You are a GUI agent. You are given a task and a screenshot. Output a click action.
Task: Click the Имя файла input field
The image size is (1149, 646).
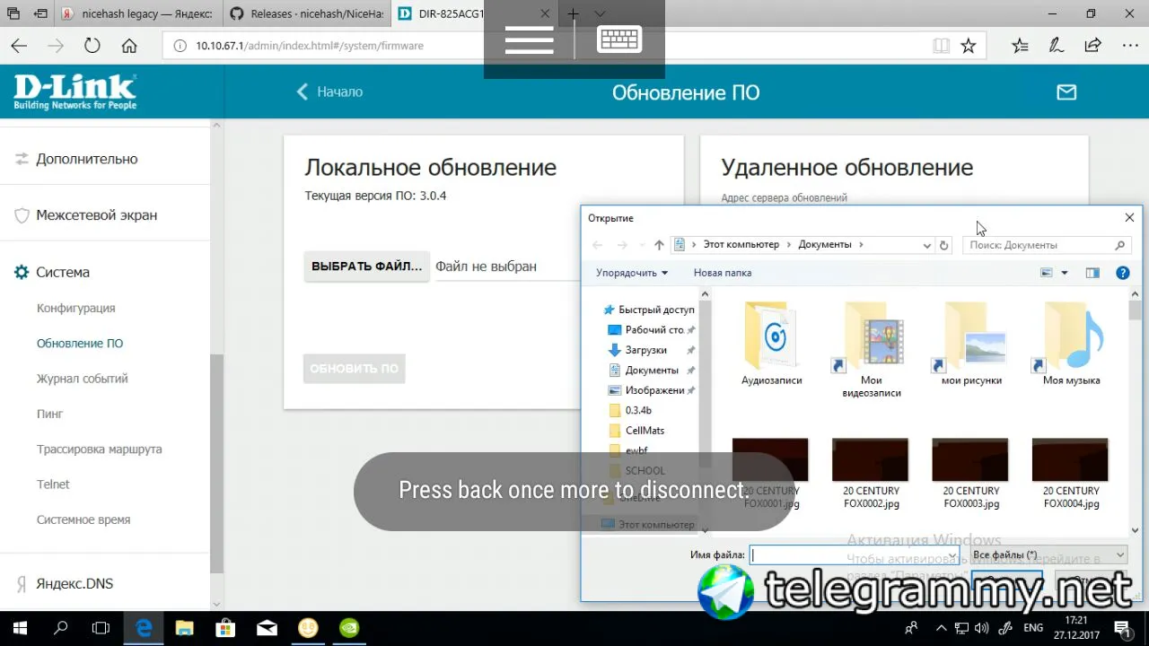click(x=855, y=555)
